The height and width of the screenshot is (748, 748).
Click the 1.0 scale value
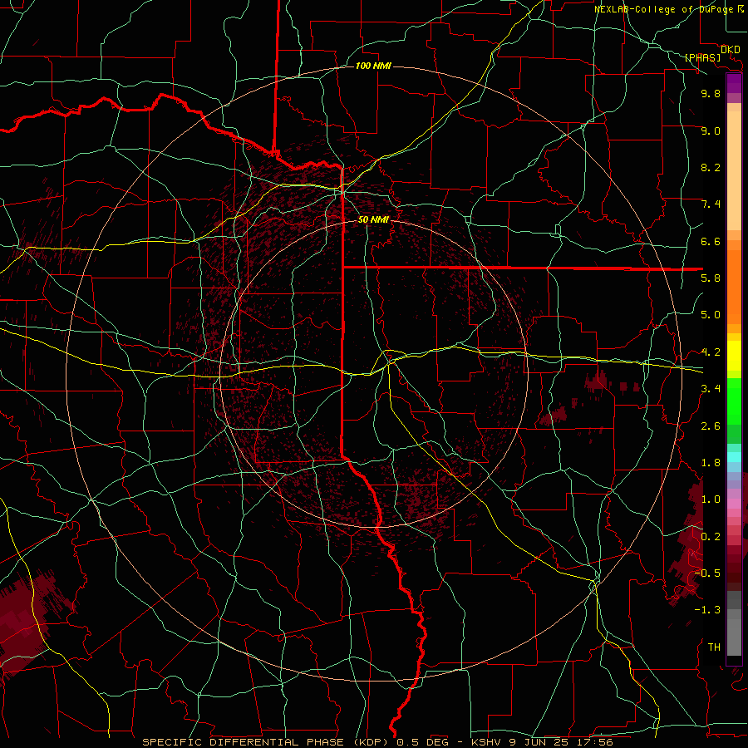point(711,499)
